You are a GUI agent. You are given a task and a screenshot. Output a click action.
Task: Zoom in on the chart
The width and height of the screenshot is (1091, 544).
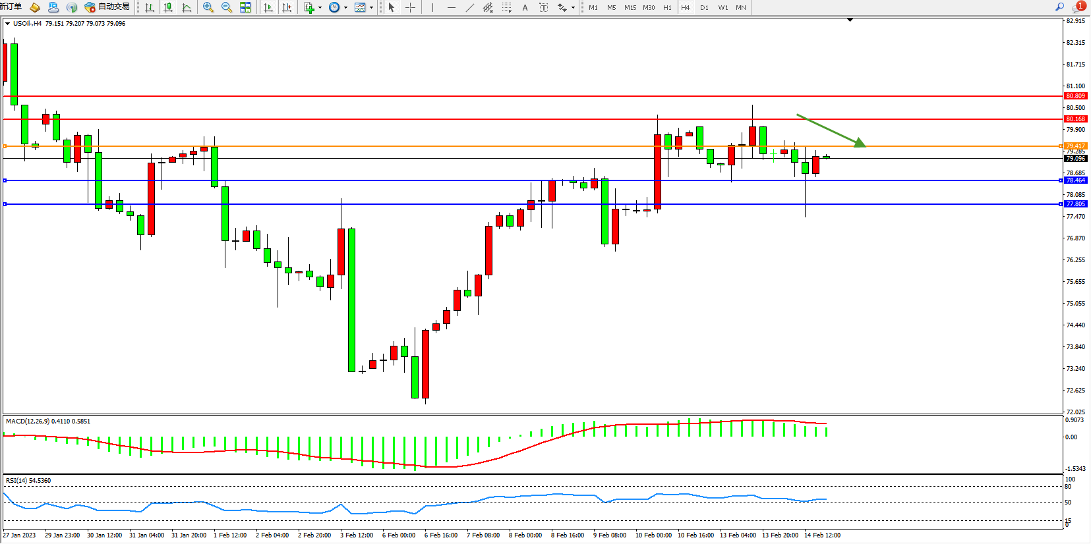pyautogui.click(x=208, y=7)
